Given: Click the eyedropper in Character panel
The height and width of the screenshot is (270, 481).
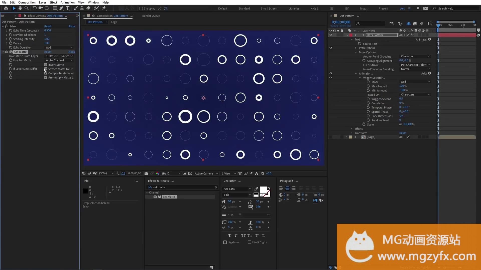Looking at the screenshot, I should coord(256,189).
